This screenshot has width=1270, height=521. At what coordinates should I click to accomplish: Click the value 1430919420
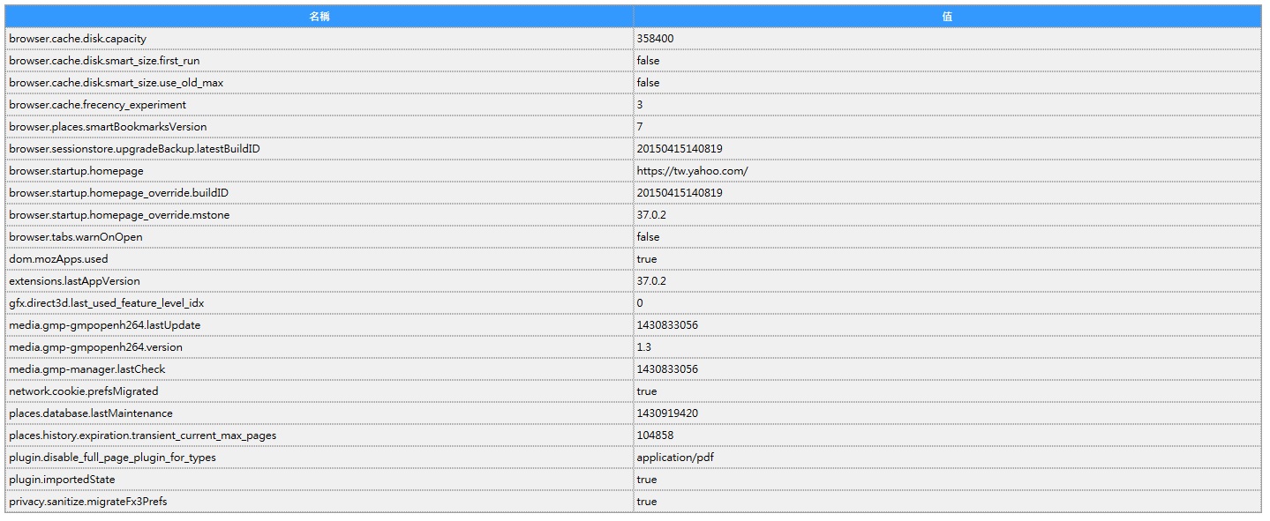coord(667,413)
